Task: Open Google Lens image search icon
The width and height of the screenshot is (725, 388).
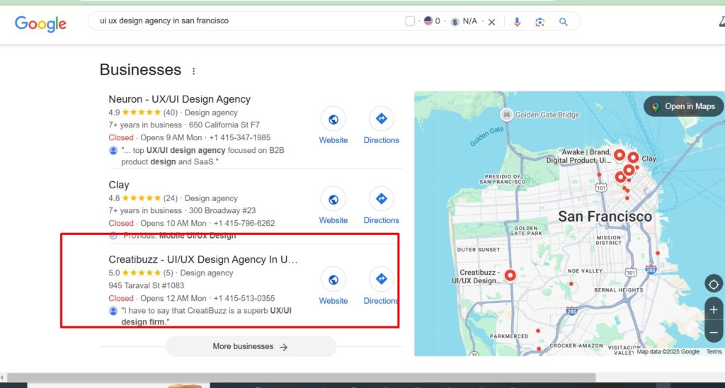Action: coord(540,22)
